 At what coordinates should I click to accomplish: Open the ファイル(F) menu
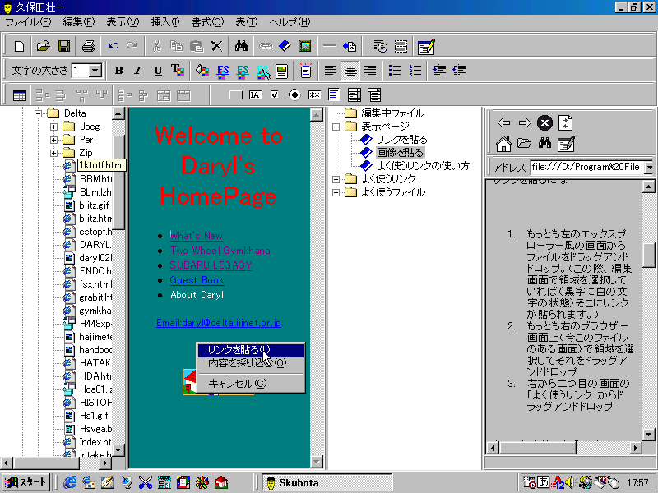coord(28,22)
